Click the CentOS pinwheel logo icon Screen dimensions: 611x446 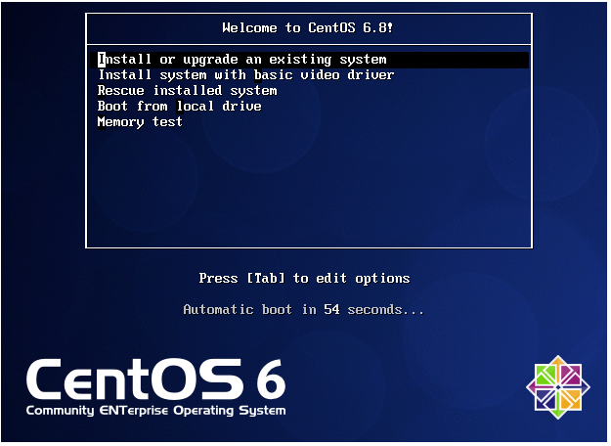coord(558,387)
